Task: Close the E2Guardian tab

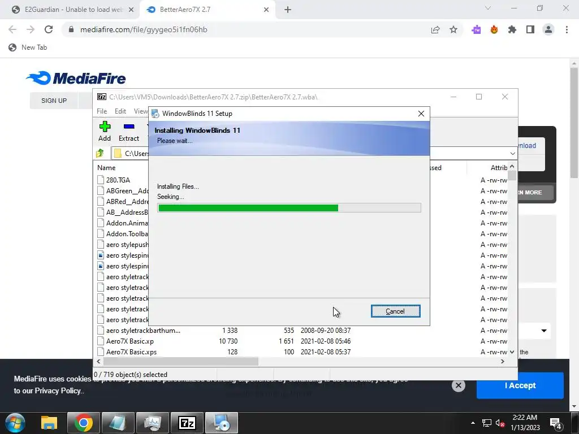Action: [131, 10]
